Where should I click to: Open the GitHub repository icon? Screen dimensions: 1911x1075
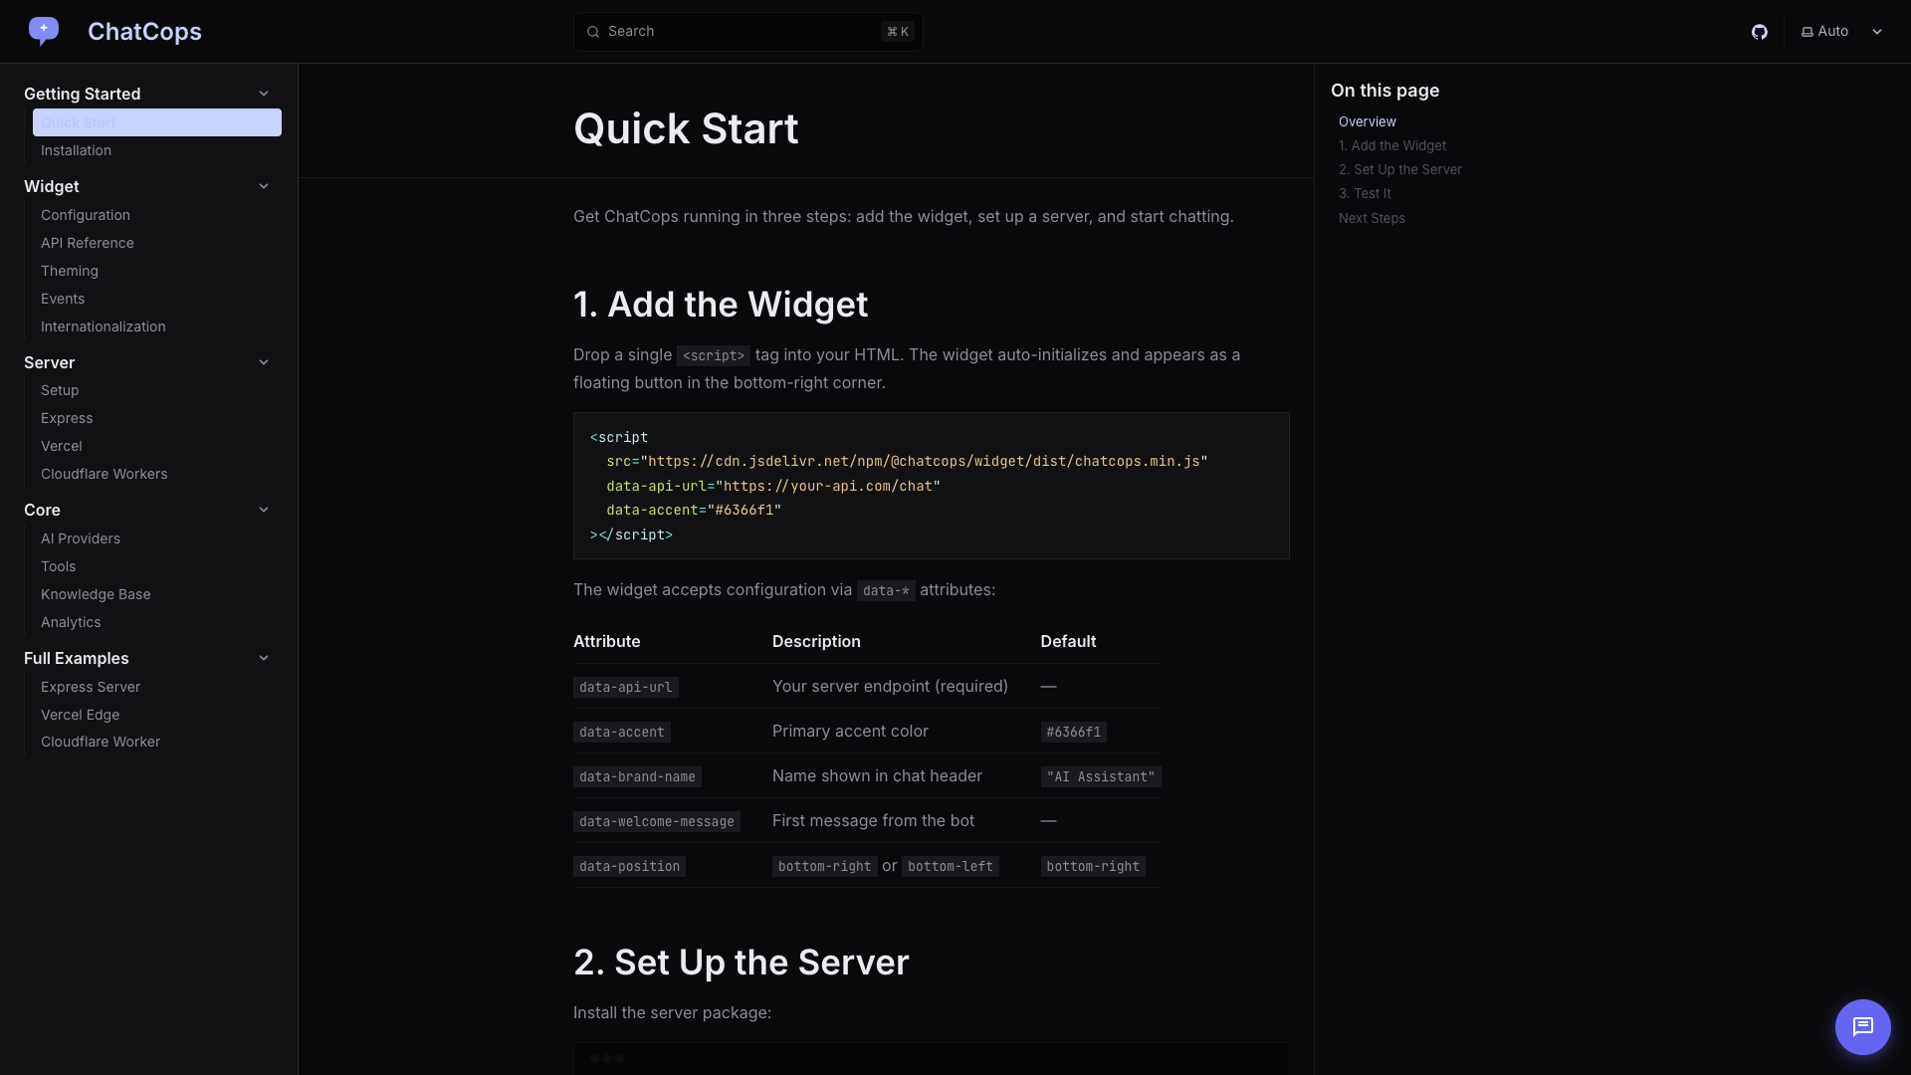point(1760,32)
